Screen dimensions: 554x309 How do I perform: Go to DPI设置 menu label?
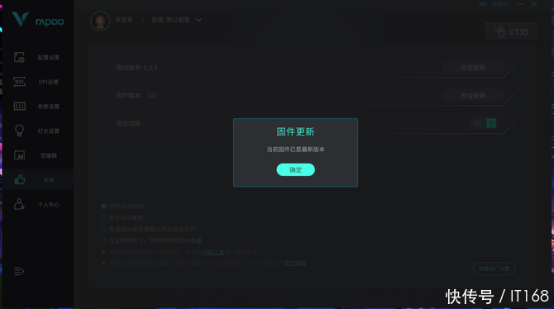(x=49, y=82)
